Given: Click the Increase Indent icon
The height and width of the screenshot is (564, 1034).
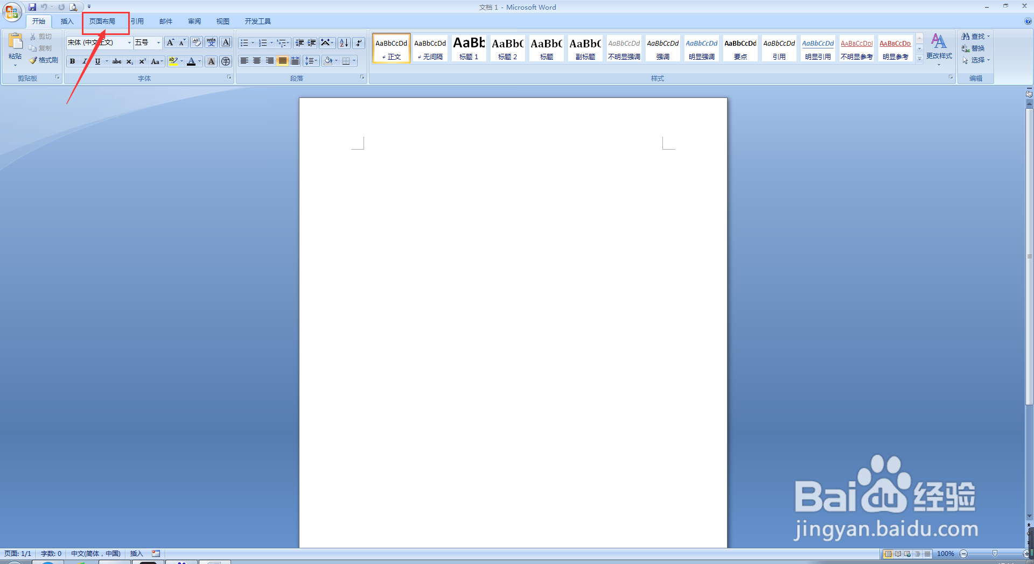Looking at the screenshot, I should tap(312, 43).
